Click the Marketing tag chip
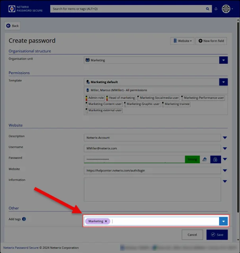Image resolution: width=240 pixels, height=253 pixels. click(x=98, y=221)
